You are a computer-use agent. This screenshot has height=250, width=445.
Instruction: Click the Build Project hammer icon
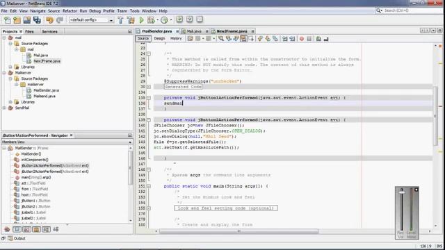click(120, 20)
